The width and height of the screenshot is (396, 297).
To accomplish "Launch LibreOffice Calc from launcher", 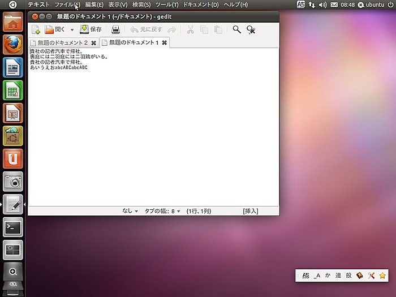I will pos(13,90).
